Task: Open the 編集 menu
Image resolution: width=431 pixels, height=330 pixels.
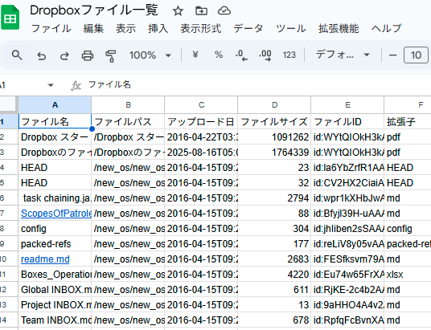Action: [x=93, y=29]
